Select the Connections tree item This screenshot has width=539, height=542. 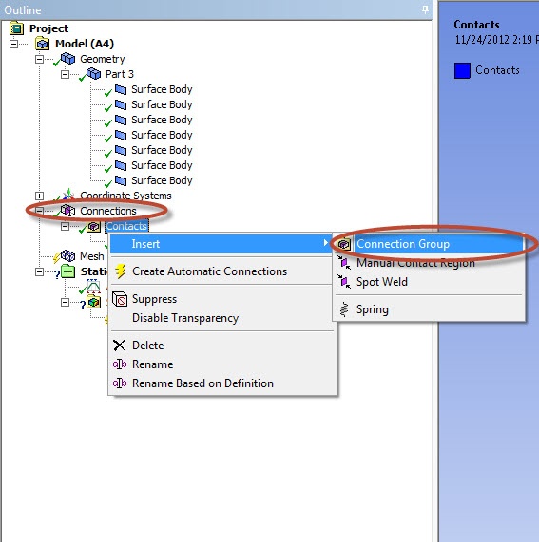coord(108,211)
